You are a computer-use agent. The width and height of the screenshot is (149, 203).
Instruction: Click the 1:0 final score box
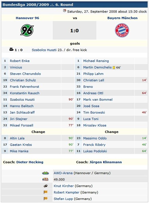(x=74, y=30)
